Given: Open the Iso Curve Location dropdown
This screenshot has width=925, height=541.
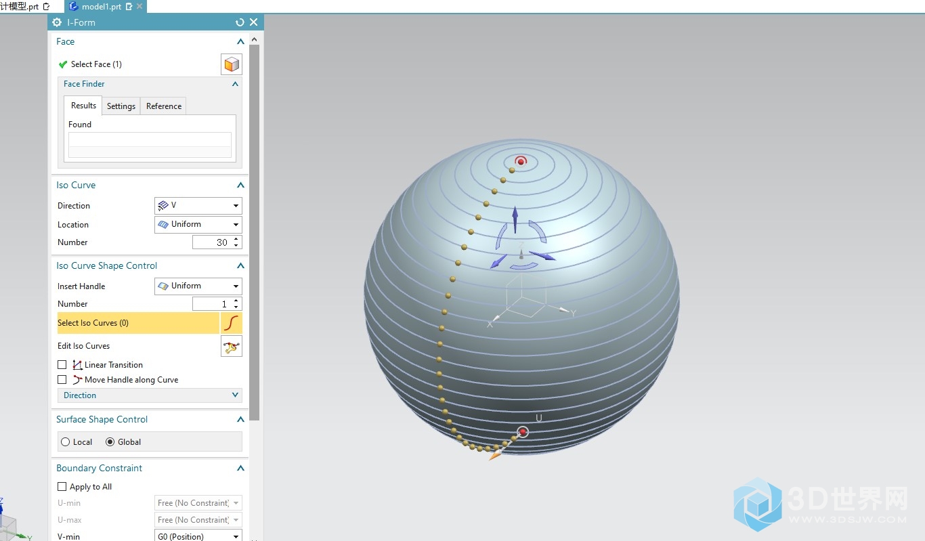Looking at the screenshot, I should (x=198, y=224).
